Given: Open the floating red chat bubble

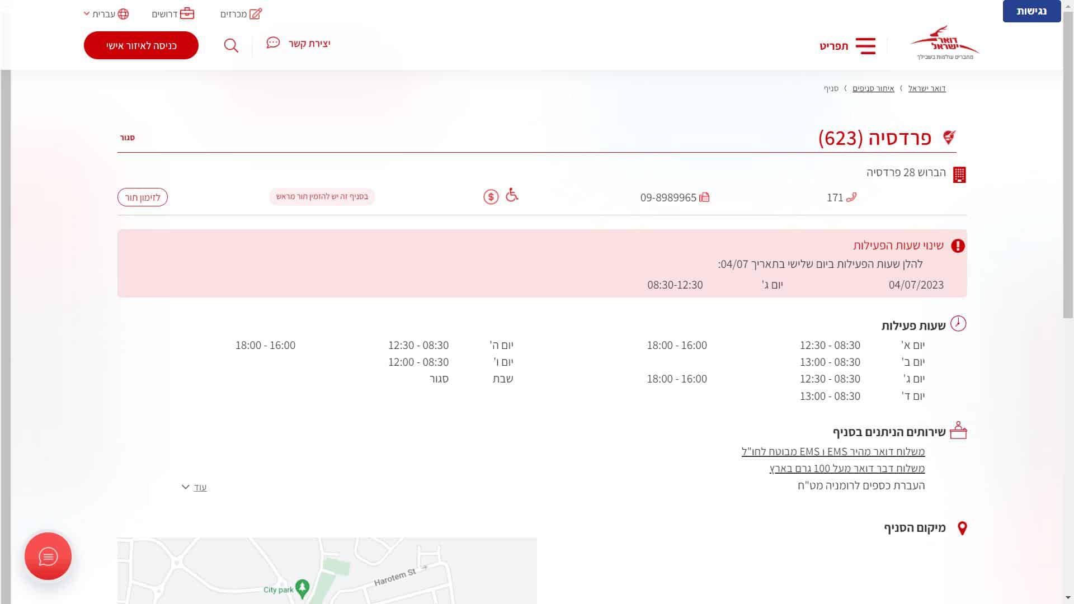Looking at the screenshot, I should 48,556.
